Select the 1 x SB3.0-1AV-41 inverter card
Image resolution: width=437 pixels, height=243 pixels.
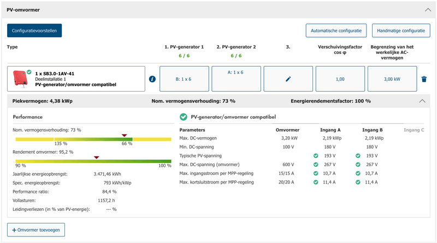tap(76, 79)
